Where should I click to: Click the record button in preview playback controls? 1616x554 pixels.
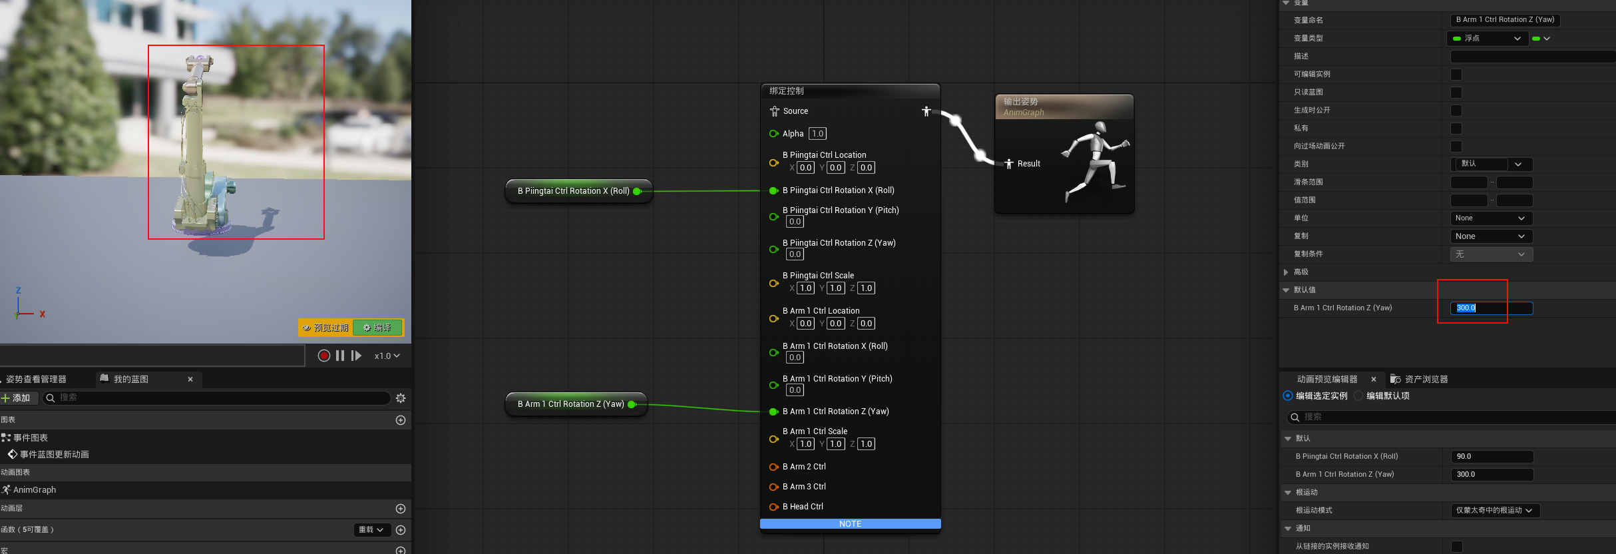click(x=324, y=356)
